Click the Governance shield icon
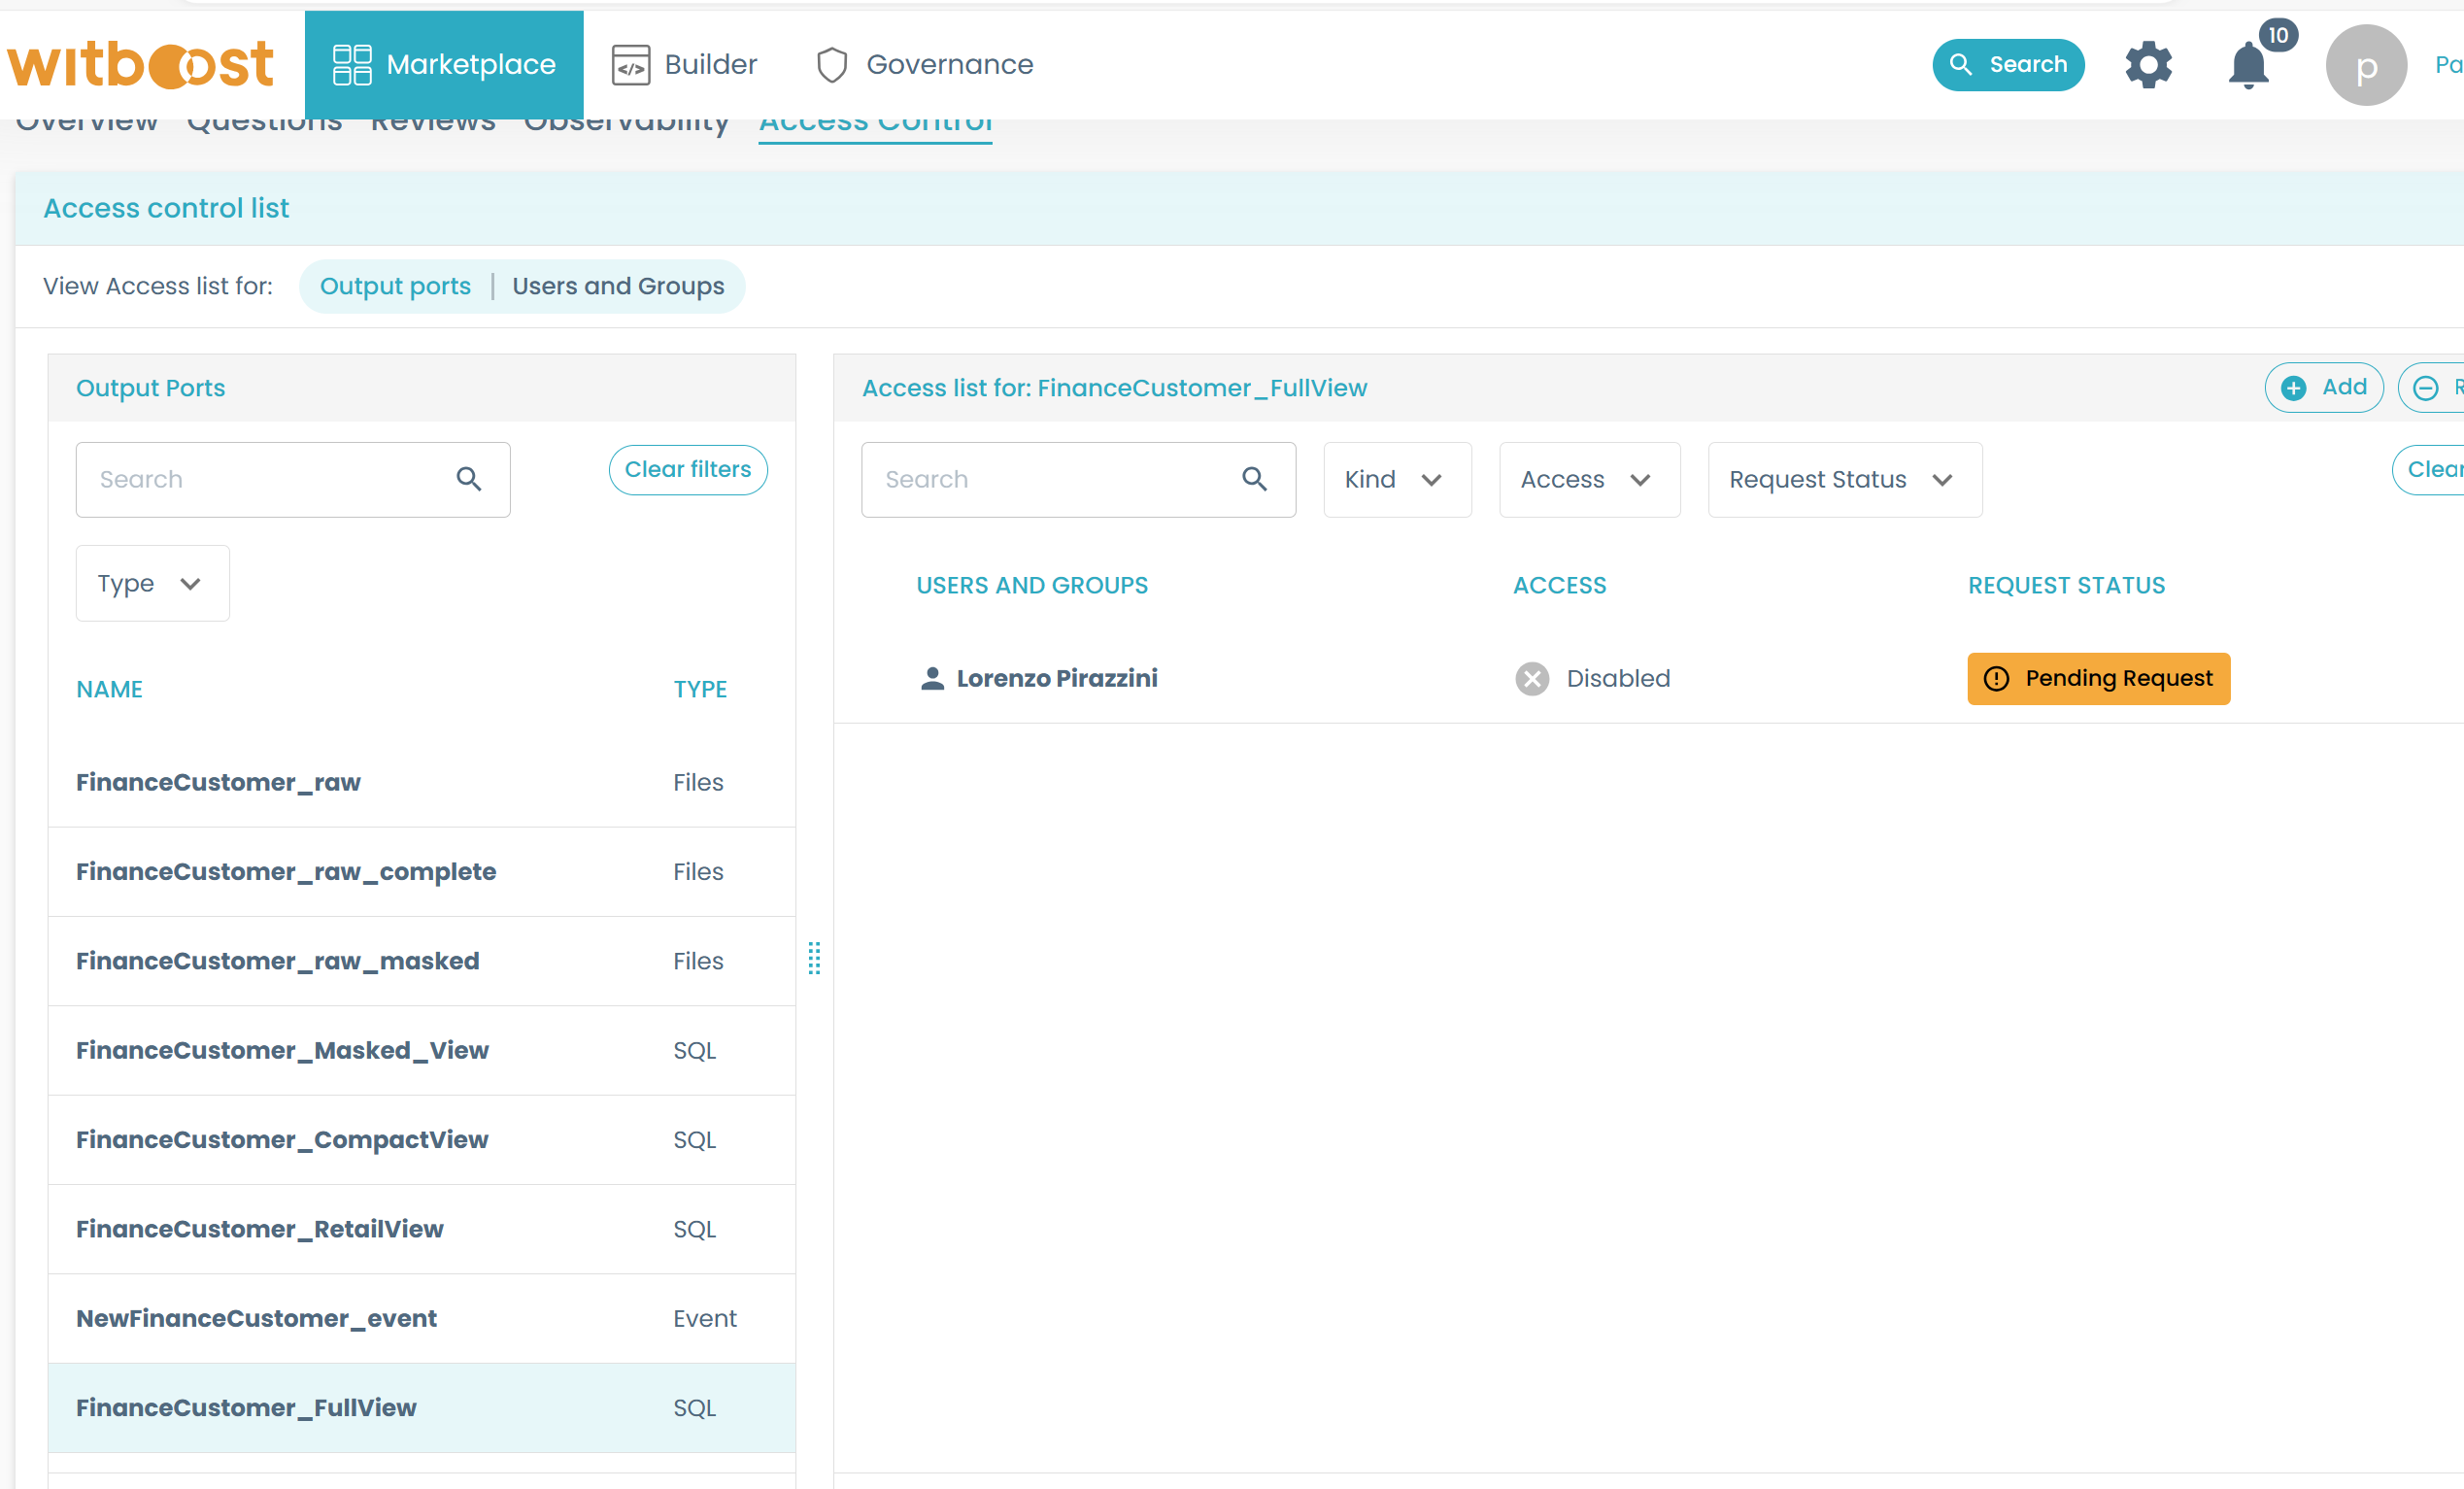Screen dimensions: 2464x1489 (832, 65)
